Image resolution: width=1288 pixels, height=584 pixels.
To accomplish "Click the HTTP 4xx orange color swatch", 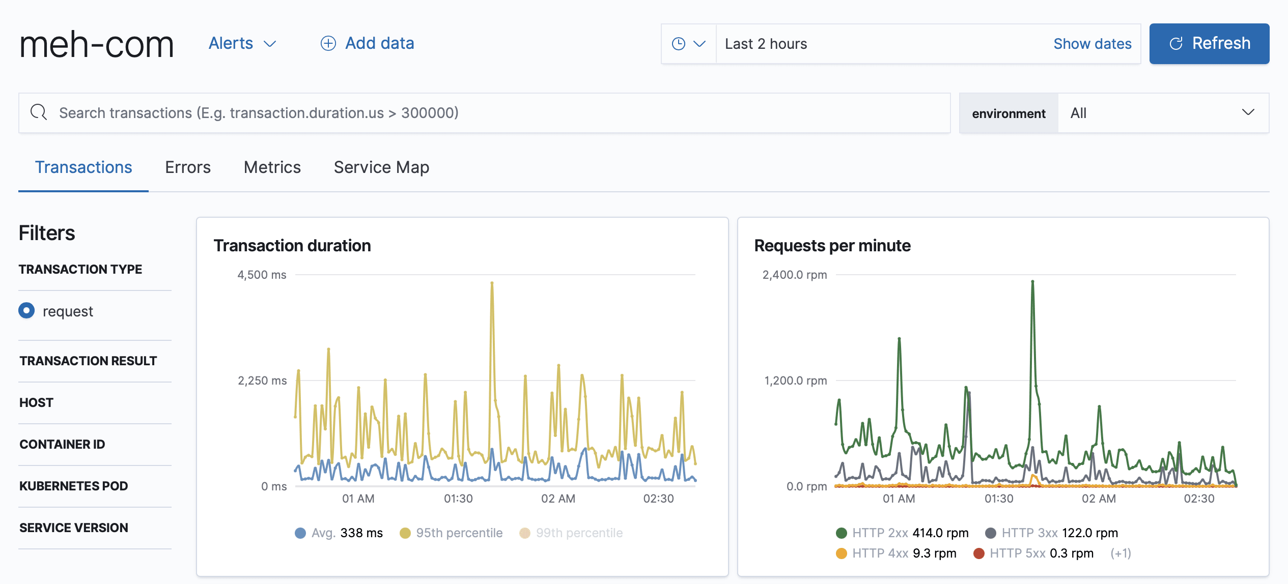I will pos(841,553).
